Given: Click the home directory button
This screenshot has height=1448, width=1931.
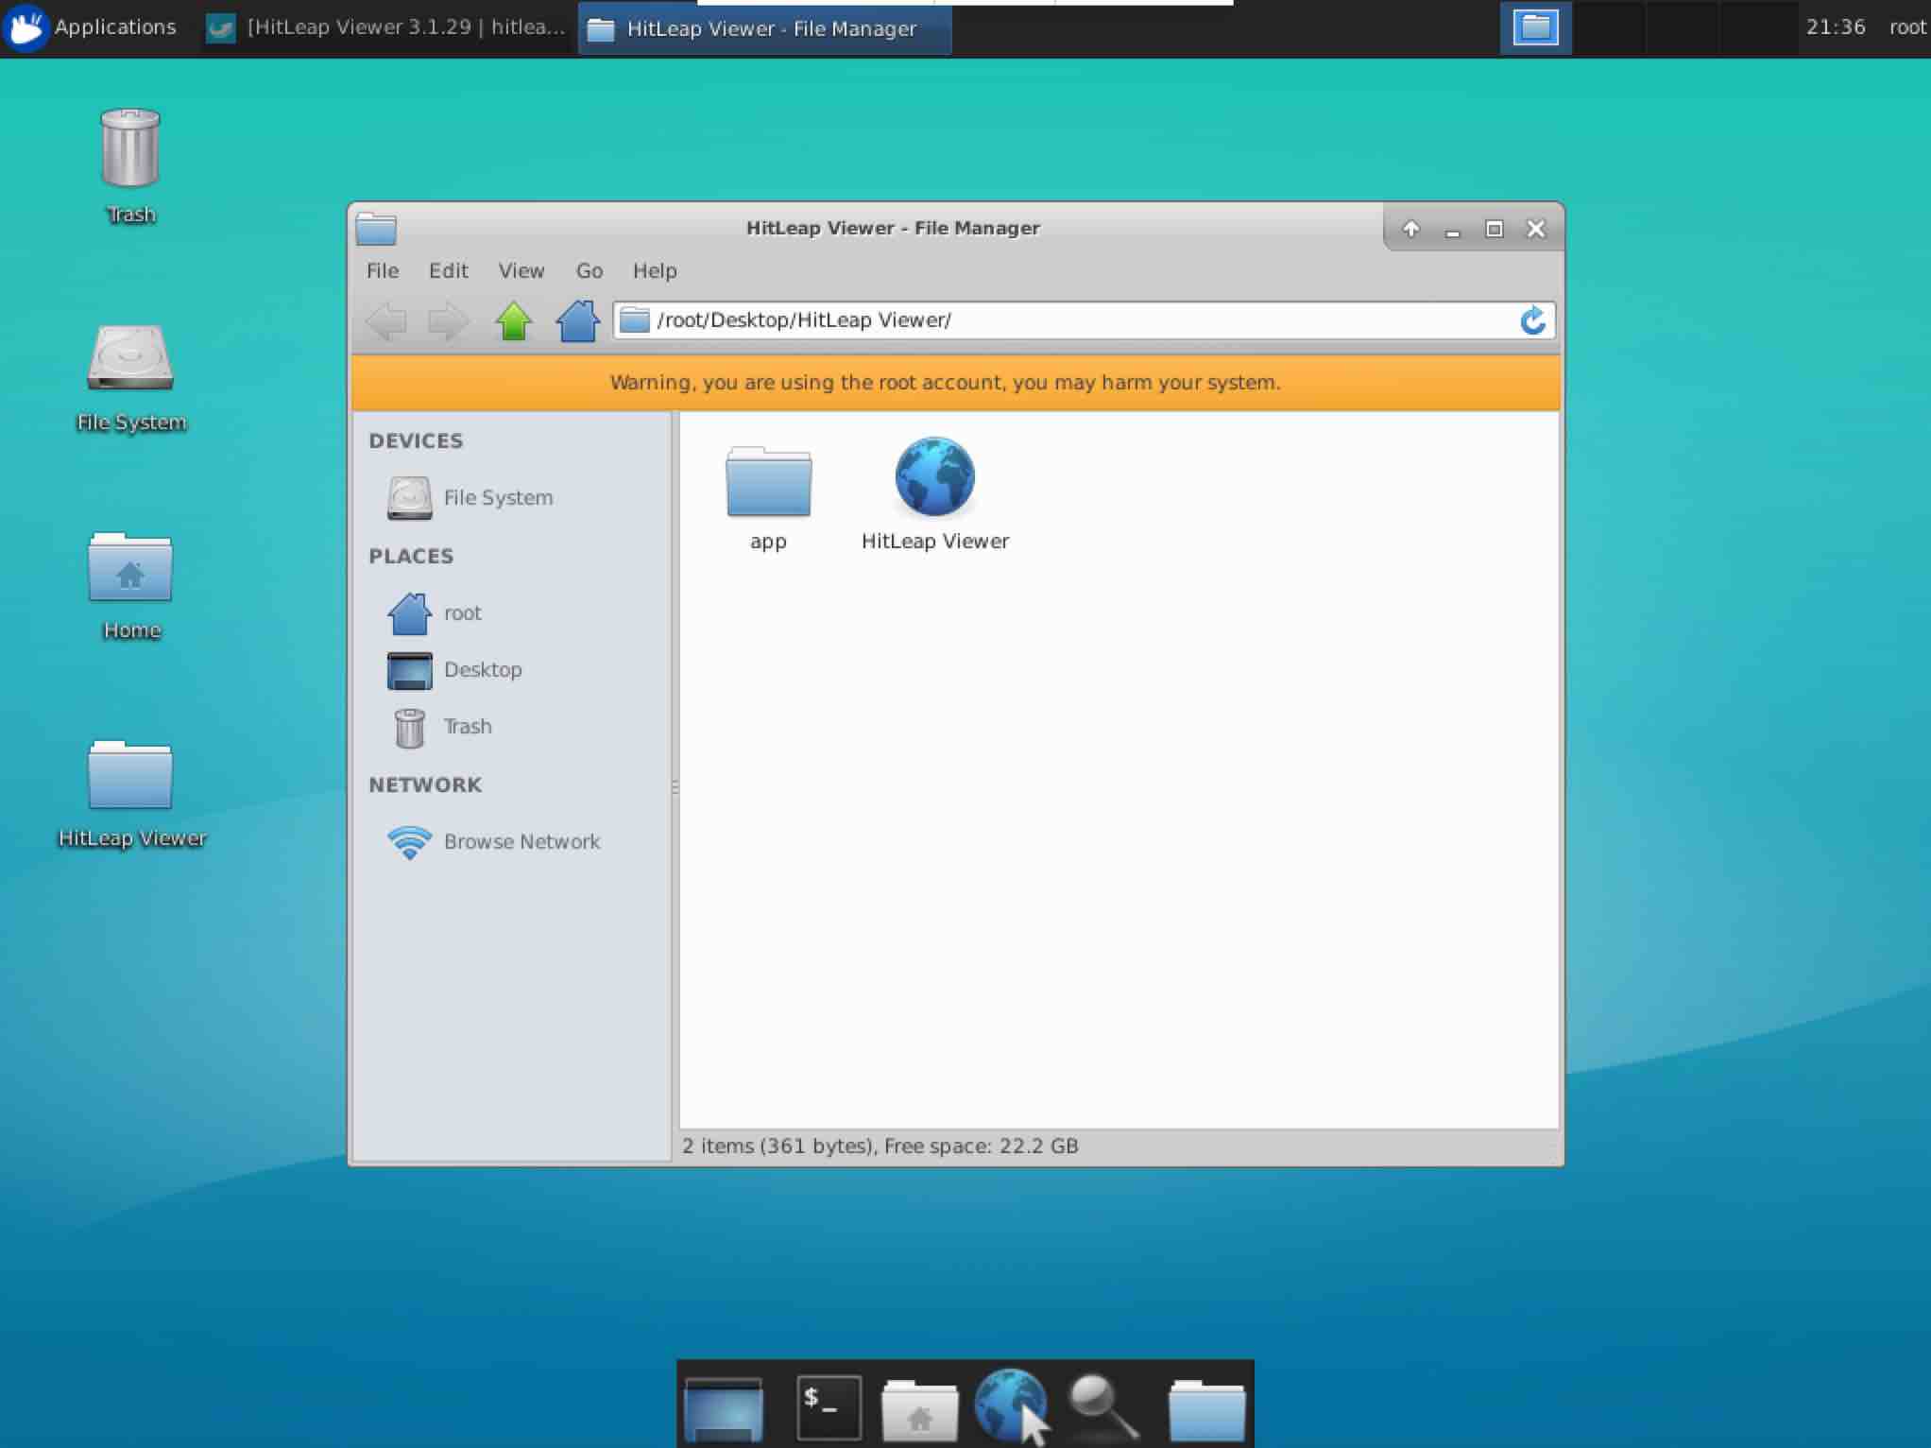Looking at the screenshot, I should coord(578,319).
